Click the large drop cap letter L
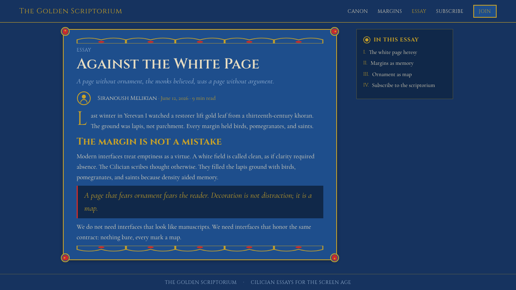Image resolution: width=516 pixels, height=290 pixels. (x=82, y=119)
